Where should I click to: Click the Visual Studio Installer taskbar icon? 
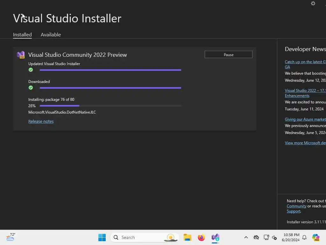coord(216,237)
